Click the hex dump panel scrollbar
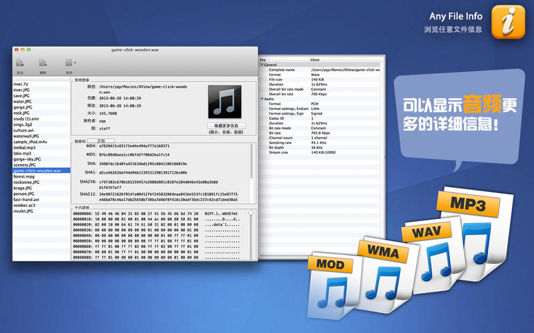The height and width of the screenshot is (333, 534). point(252,235)
